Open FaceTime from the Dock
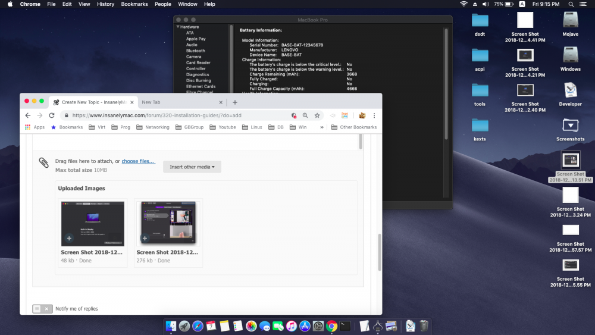This screenshot has height=335, width=595. 278,326
